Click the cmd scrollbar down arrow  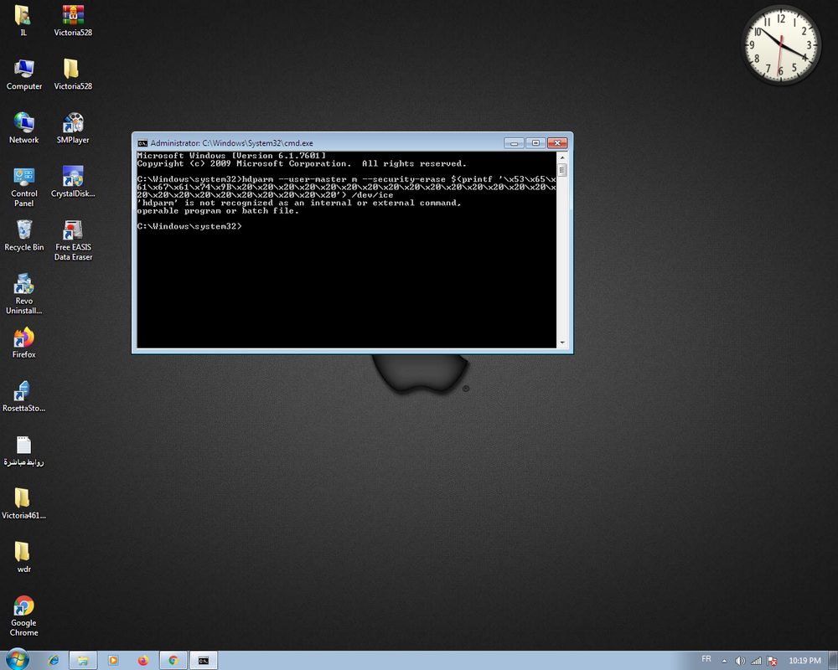pyautogui.click(x=562, y=343)
